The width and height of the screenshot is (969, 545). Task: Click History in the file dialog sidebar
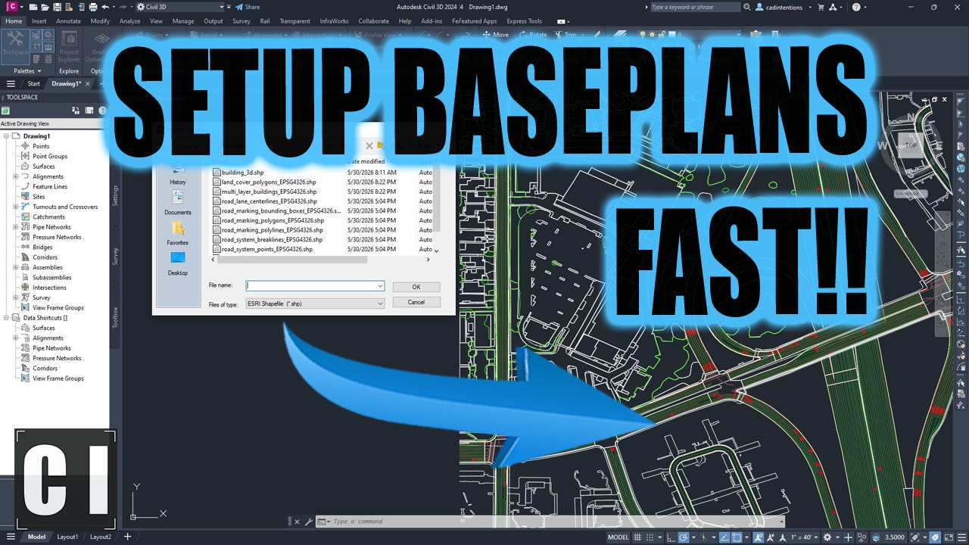coord(178,173)
